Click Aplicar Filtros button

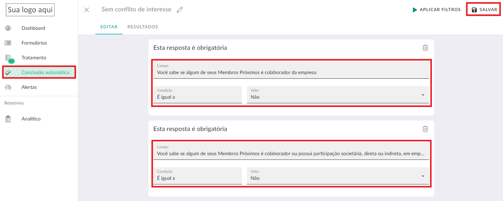[x=436, y=10]
